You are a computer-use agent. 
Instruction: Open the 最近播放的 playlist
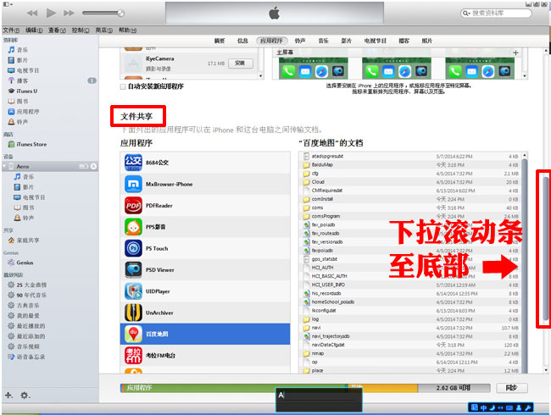(27, 326)
